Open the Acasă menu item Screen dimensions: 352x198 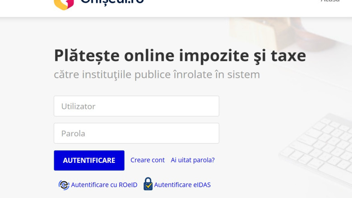click(x=330, y=1)
